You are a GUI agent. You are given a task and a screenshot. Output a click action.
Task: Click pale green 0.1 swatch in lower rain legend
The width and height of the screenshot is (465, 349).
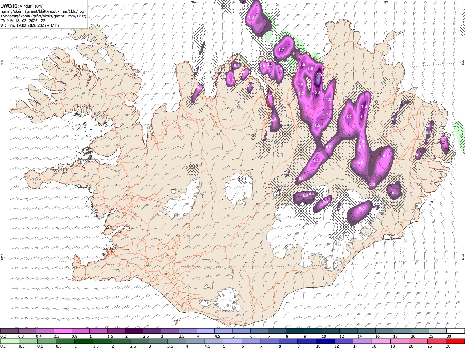9,341
